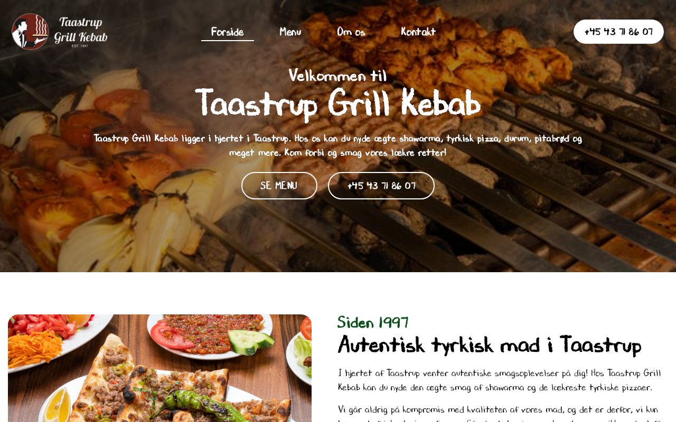Click the Taastrup Grill Kebab logo text

(81, 30)
